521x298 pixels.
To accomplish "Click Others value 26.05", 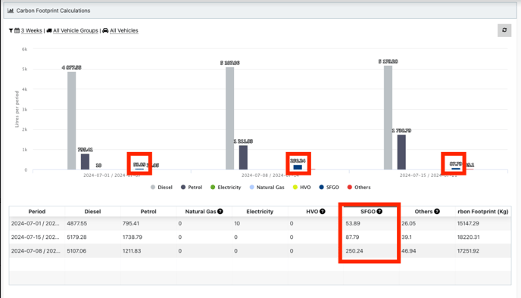I will tap(408, 223).
